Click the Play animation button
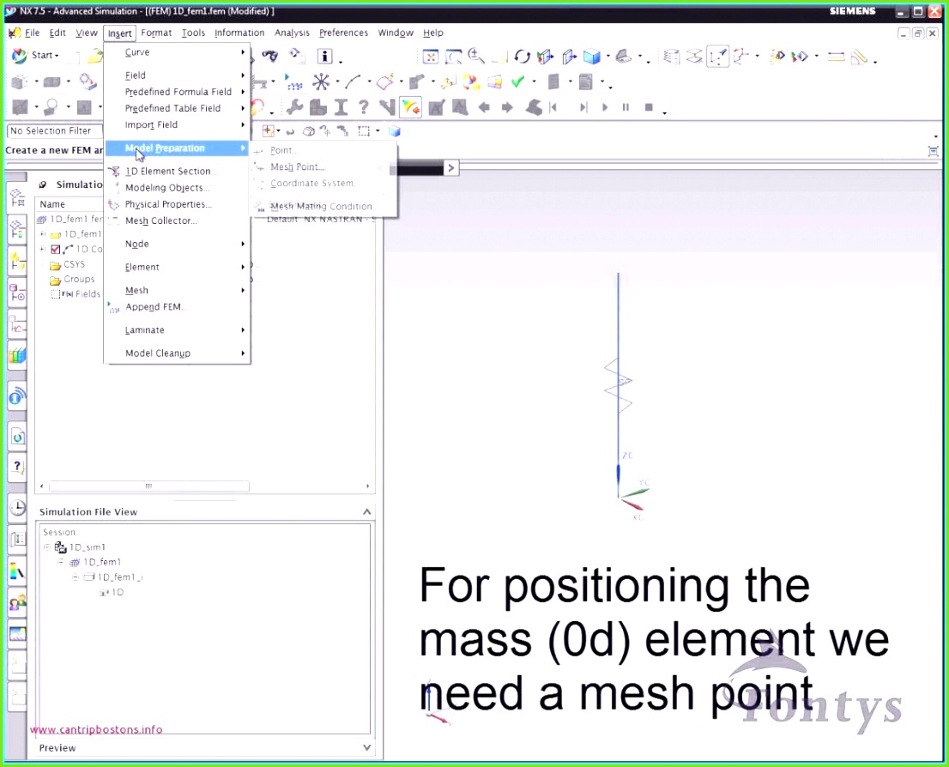The width and height of the screenshot is (949, 767). (x=604, y=107)
